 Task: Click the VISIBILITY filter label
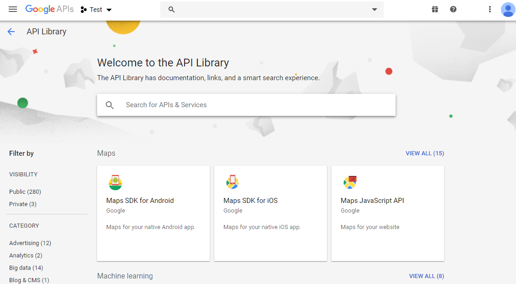(23, 175)
